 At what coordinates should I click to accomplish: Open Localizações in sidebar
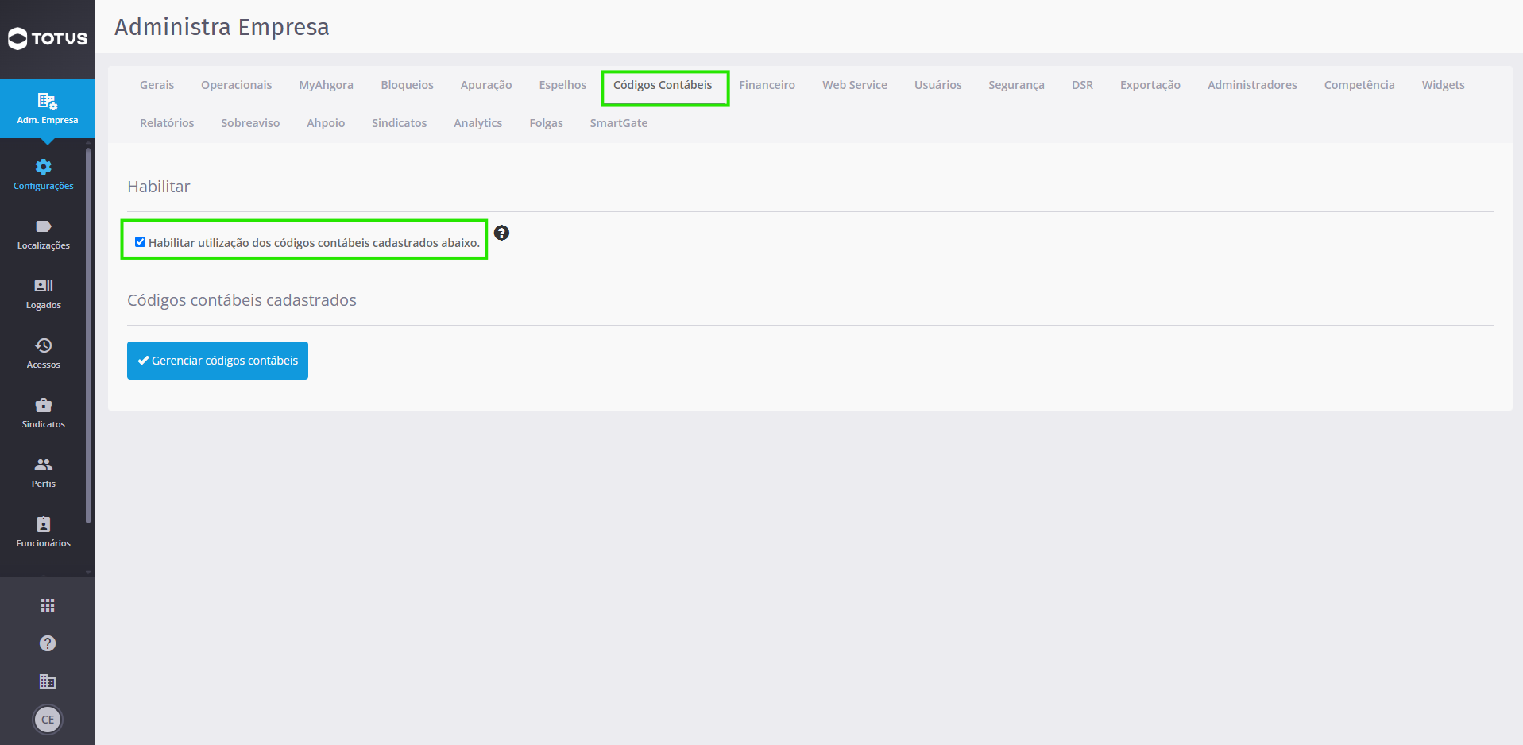(44, 234)
